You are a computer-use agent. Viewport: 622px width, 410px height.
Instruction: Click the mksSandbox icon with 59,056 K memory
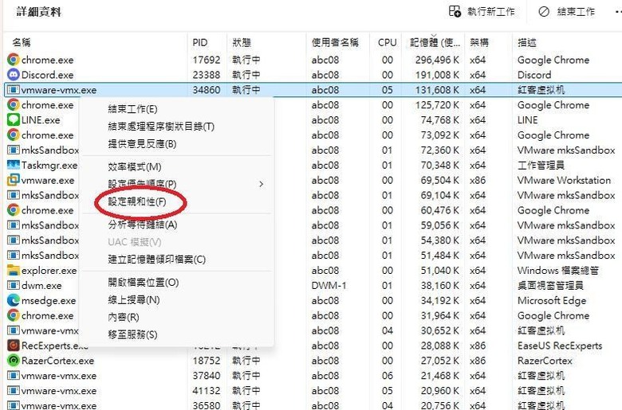13,225
